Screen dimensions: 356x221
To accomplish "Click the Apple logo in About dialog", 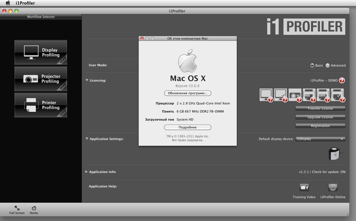I will 188,61.
